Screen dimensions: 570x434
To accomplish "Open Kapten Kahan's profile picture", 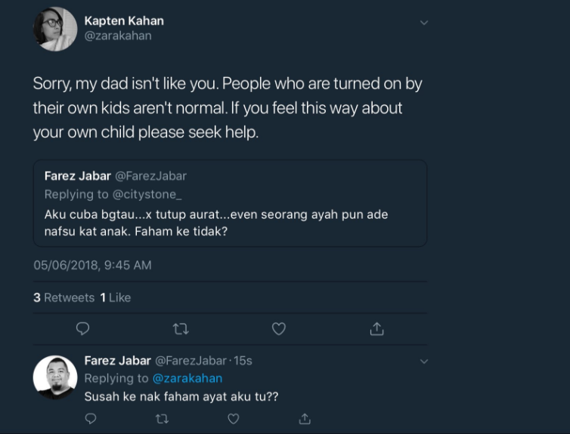I will tap(55, 29).
